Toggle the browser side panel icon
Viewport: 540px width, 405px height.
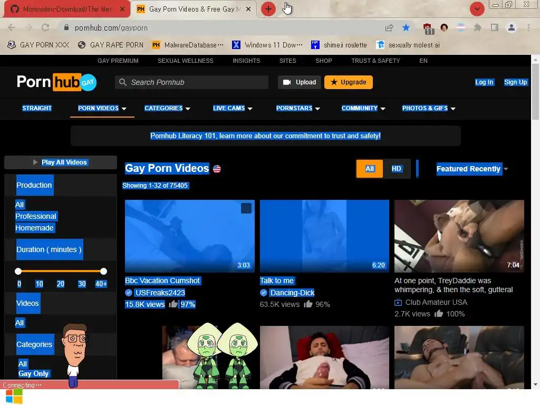[495, 27]
